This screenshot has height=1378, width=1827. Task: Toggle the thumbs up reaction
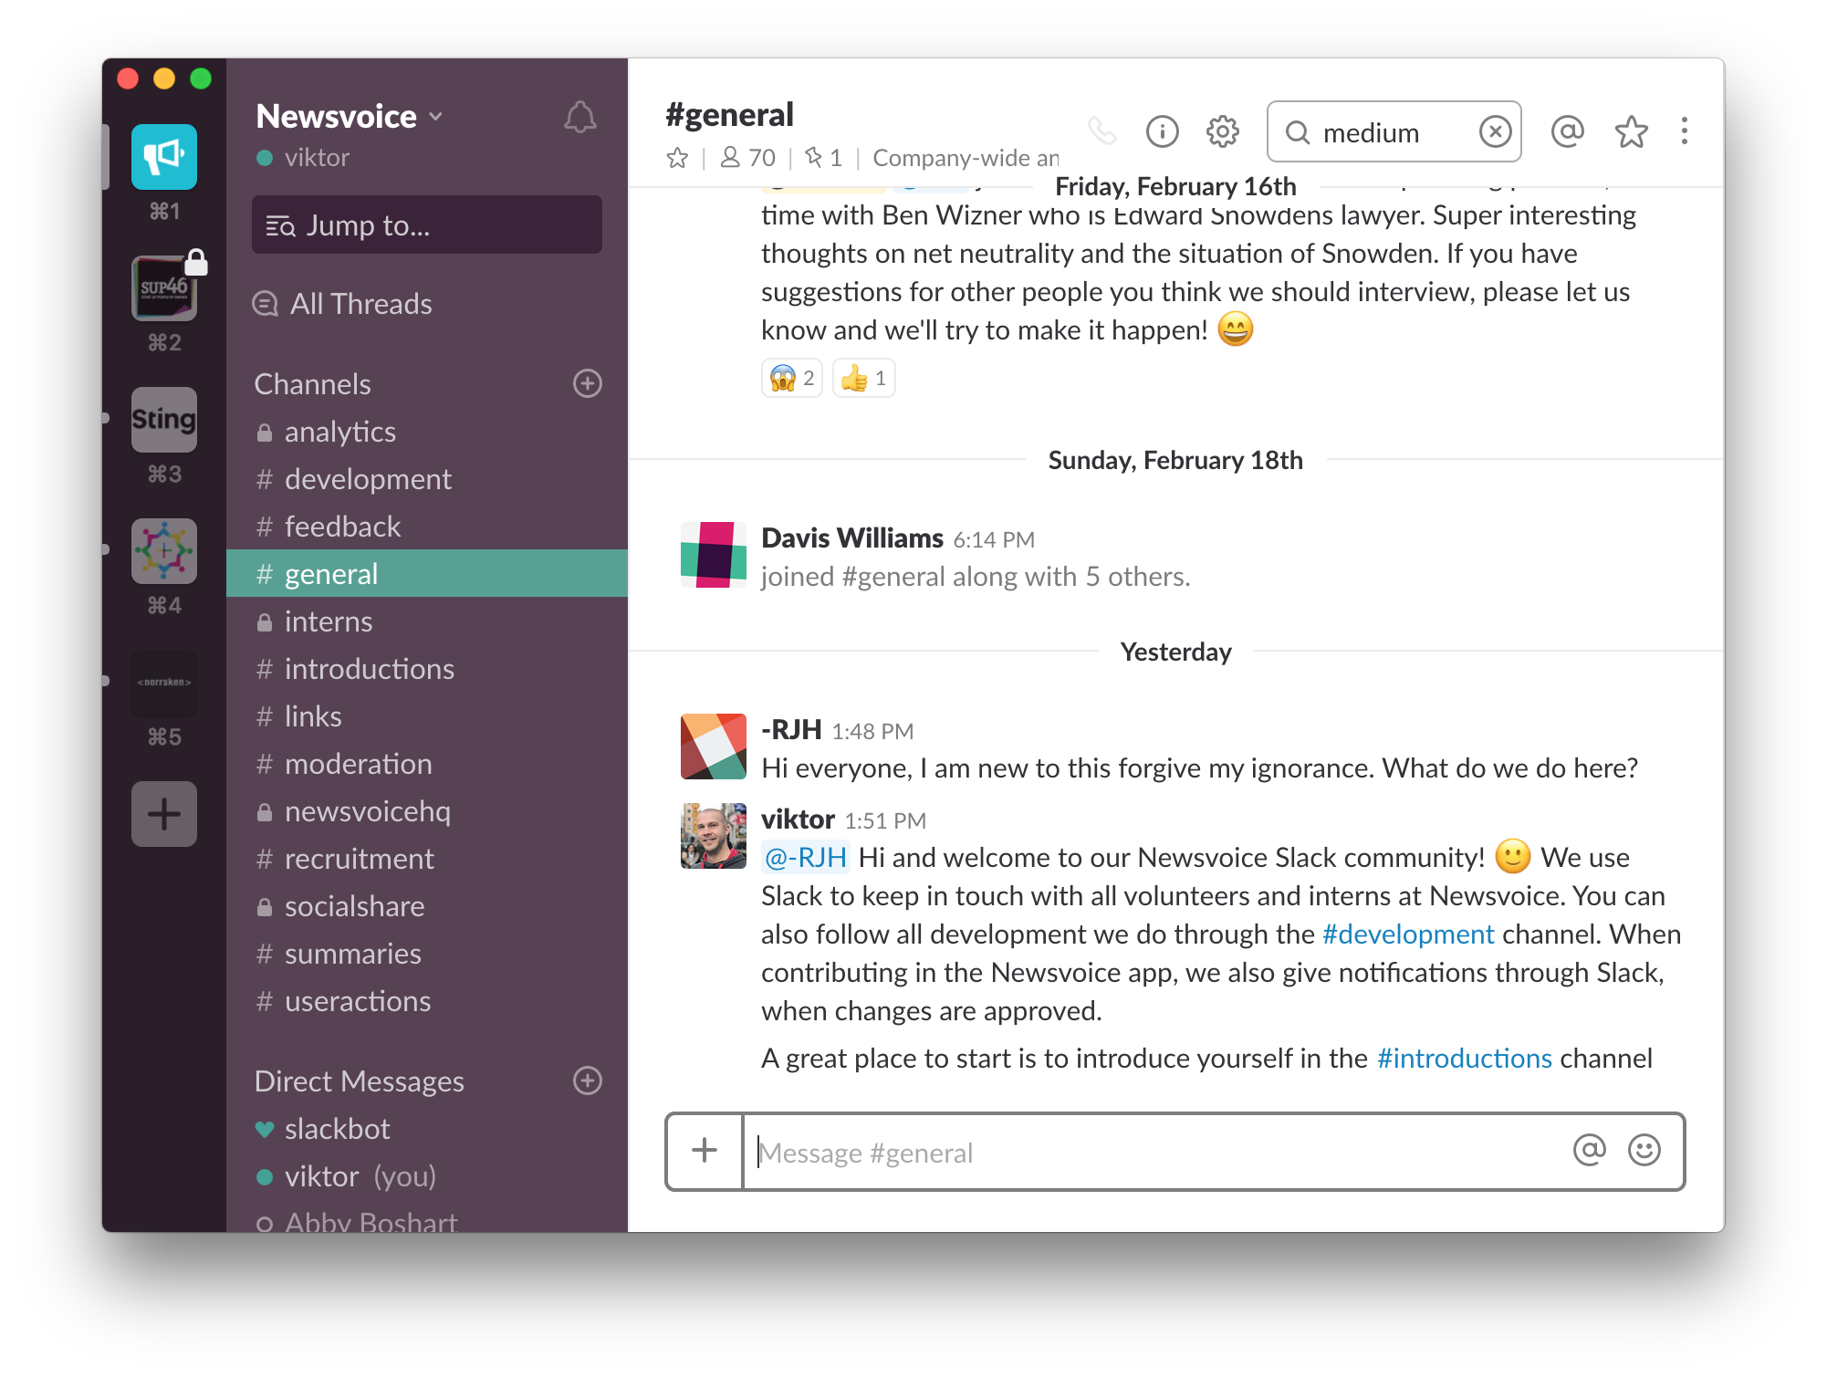coord(863,378)
